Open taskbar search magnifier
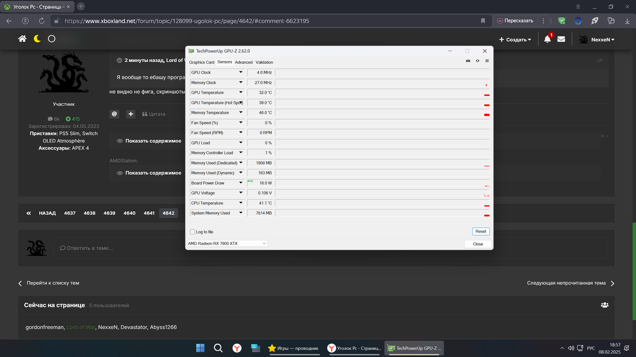 [x=218, y=348]
